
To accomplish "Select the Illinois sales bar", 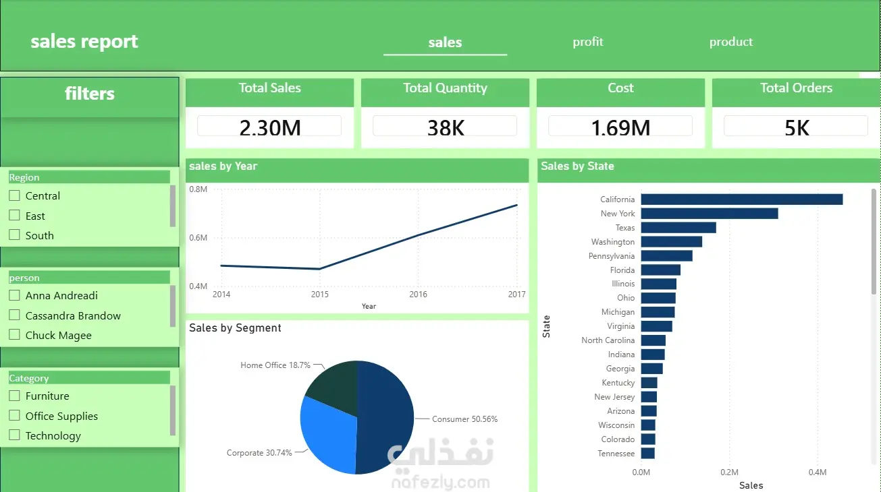I will pyautogui.click(x=659, y=284).
